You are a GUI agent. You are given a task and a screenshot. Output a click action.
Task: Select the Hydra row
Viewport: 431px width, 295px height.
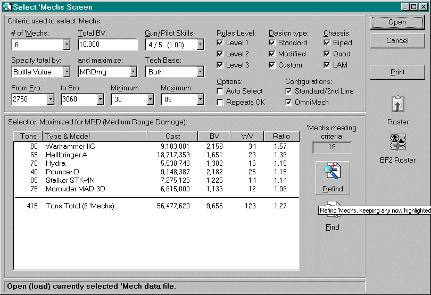coord(156,163)
